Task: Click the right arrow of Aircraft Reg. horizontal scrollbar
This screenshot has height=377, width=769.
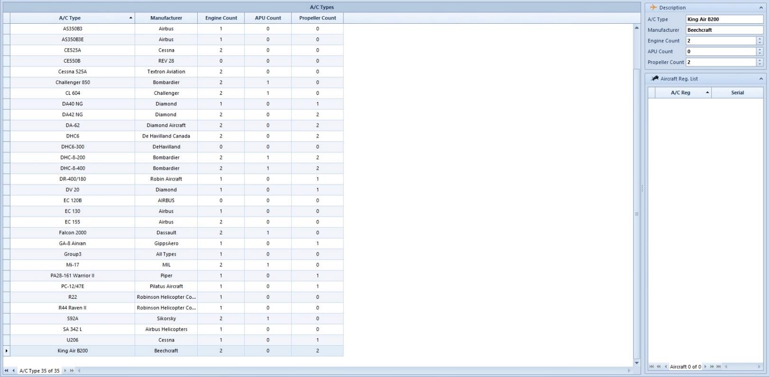Action: pyautogui.click(x=759, y=367)
